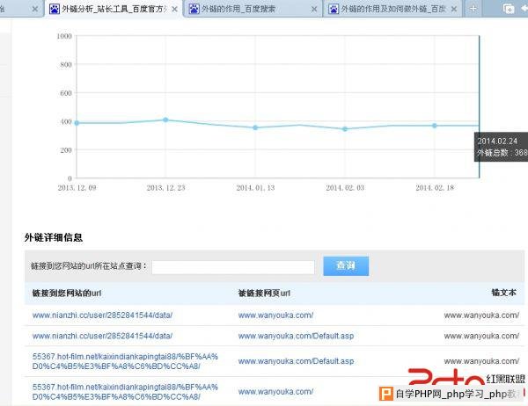Click orange P icon of 自学PHP网 popup
This screenshot has width=528, height=406.
[386, 394]
